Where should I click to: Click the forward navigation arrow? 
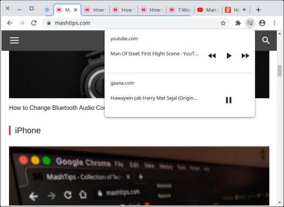[x=22, y=23]
